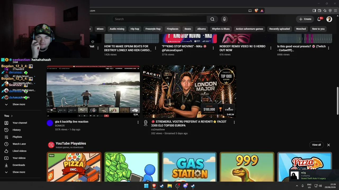This screenshot has width=339, height=190.
Task: Open the ENG US language switcher
Action: pos(309,186)
